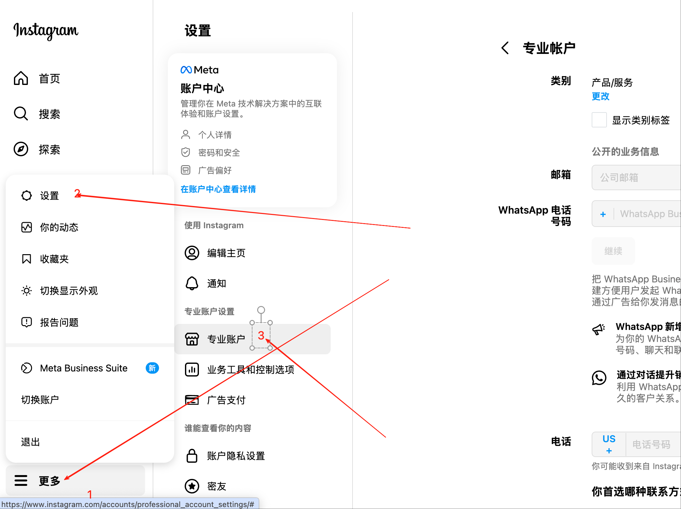Choose 切换显示外观 menu entry
681x509 pixels.
[x=69, y=291]
